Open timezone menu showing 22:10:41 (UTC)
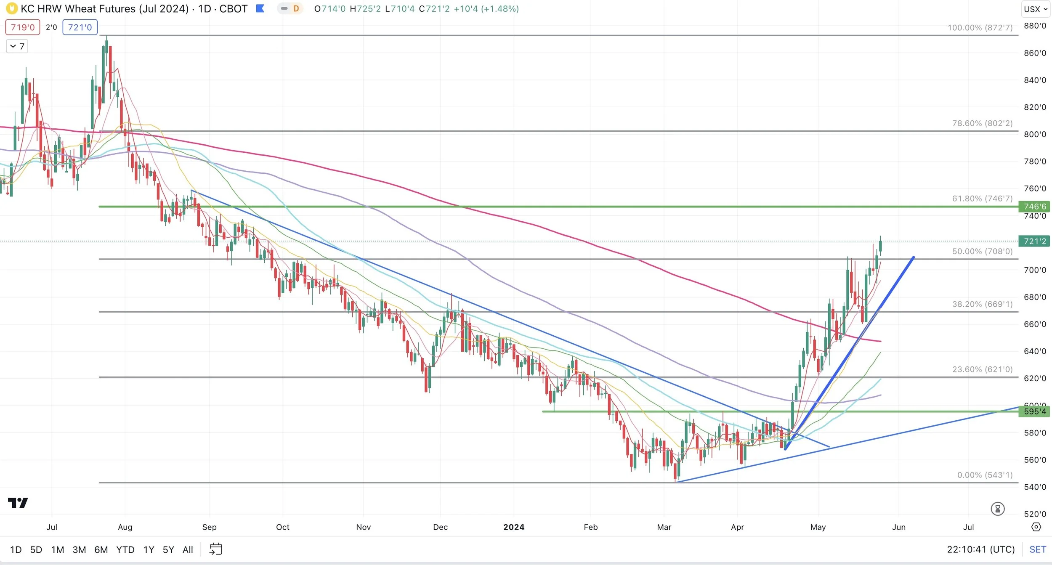Viewport: 1052px width, 565px height. (x=980, y=549)
